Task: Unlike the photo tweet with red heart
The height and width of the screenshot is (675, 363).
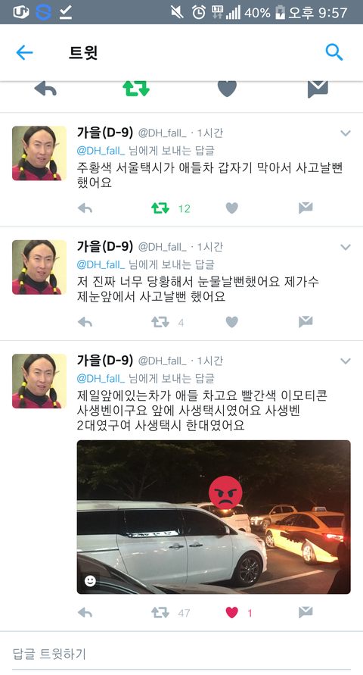Action: [232, 613]
